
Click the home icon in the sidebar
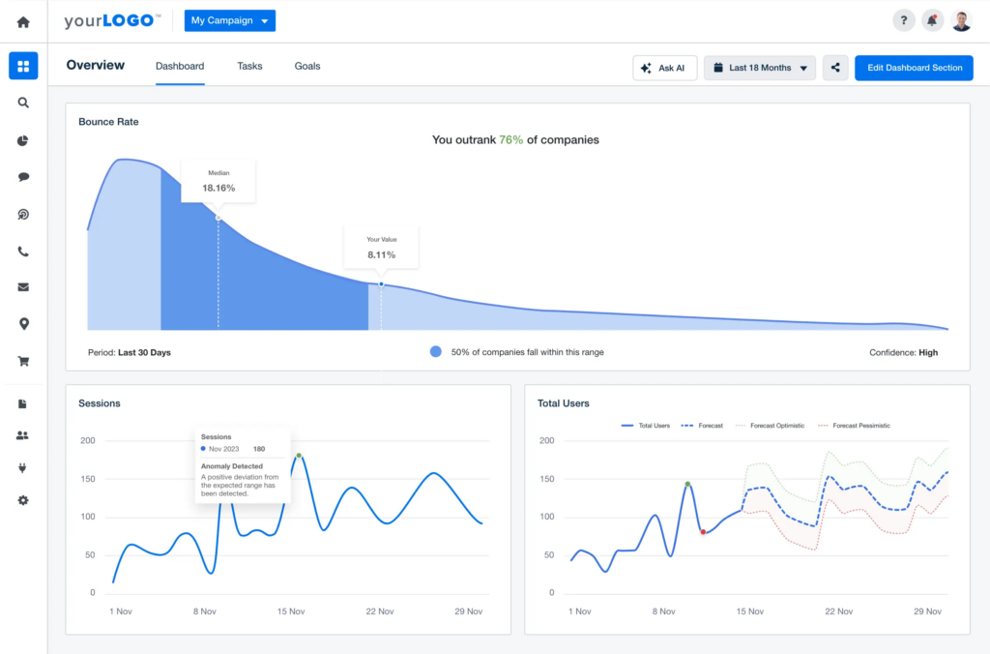[23, 22]
